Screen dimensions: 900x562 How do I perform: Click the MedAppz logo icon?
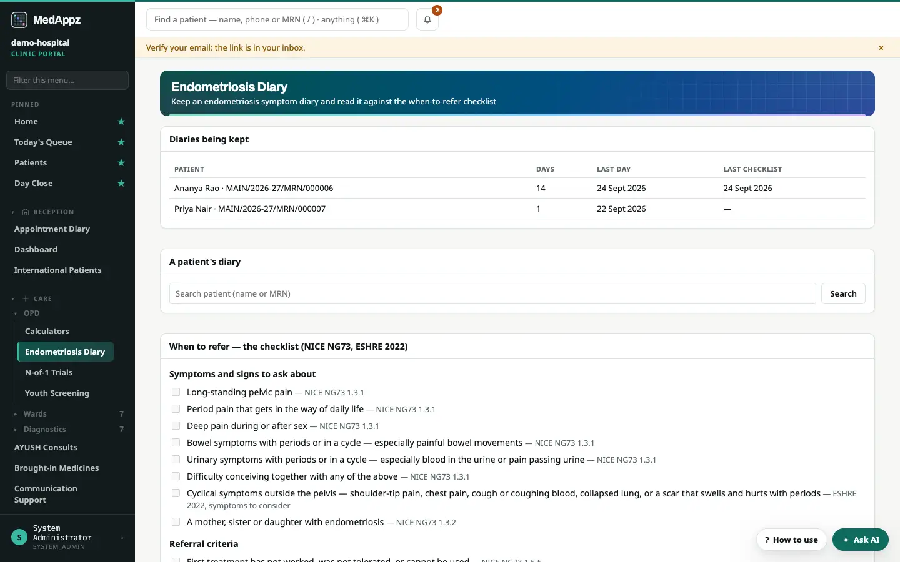(19, 20)
